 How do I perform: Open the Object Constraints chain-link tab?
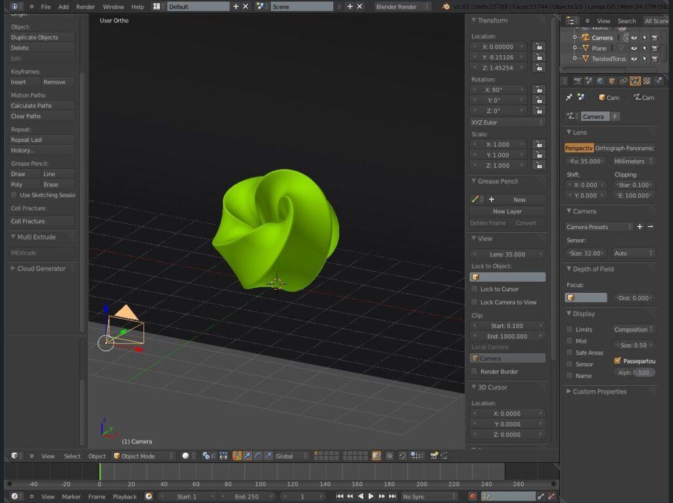(624, 81)
